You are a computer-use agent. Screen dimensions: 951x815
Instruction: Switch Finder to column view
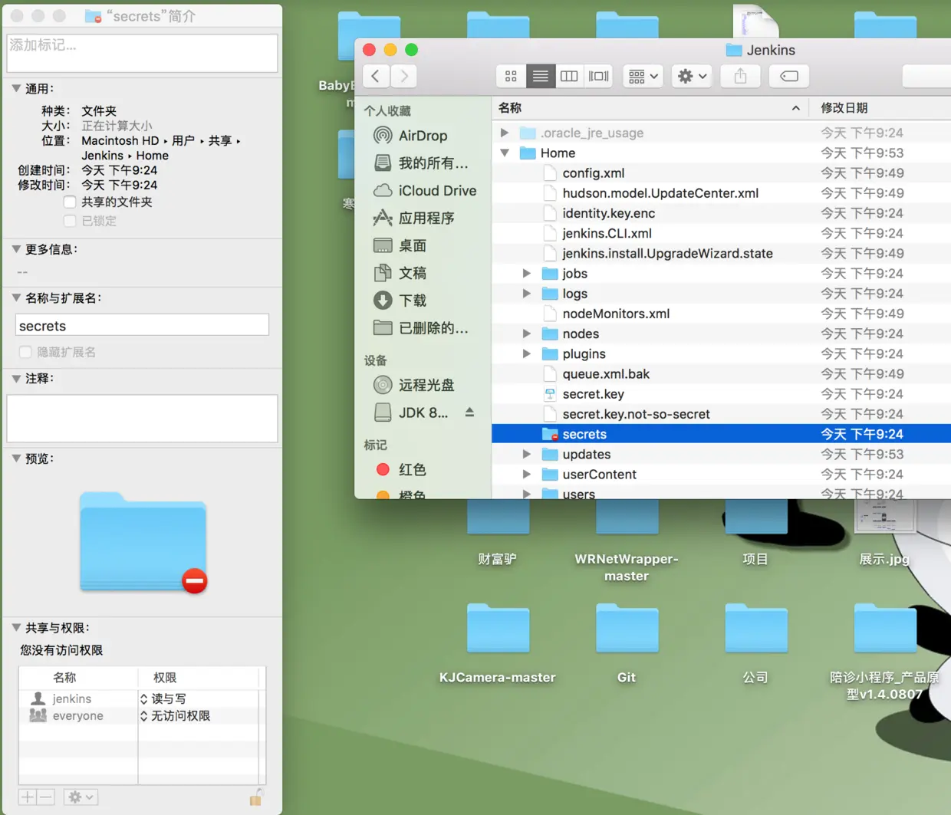[x=569, y=76]
